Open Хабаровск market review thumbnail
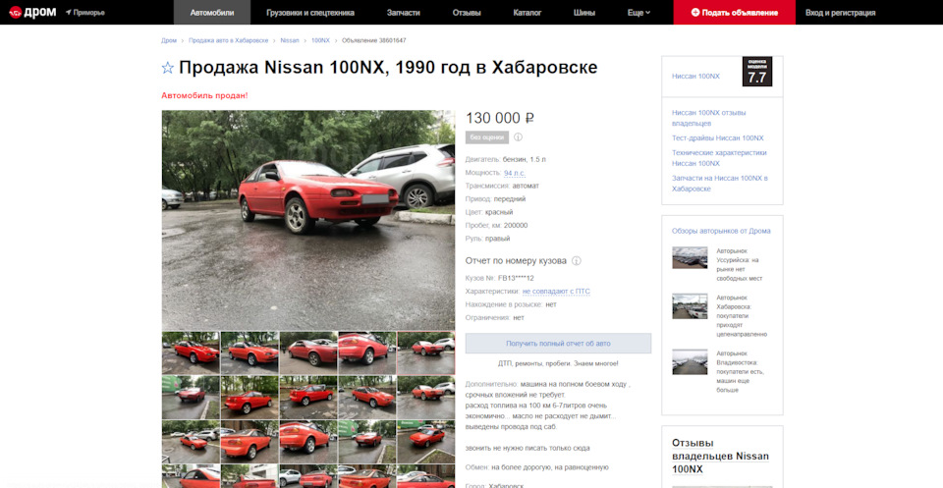This screenshot has width=943, height=488. tap(690, 306)
